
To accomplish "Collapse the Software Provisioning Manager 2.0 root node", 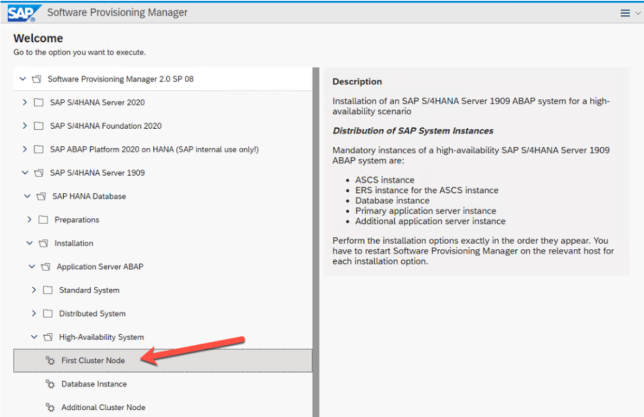I will coord(23,79).
